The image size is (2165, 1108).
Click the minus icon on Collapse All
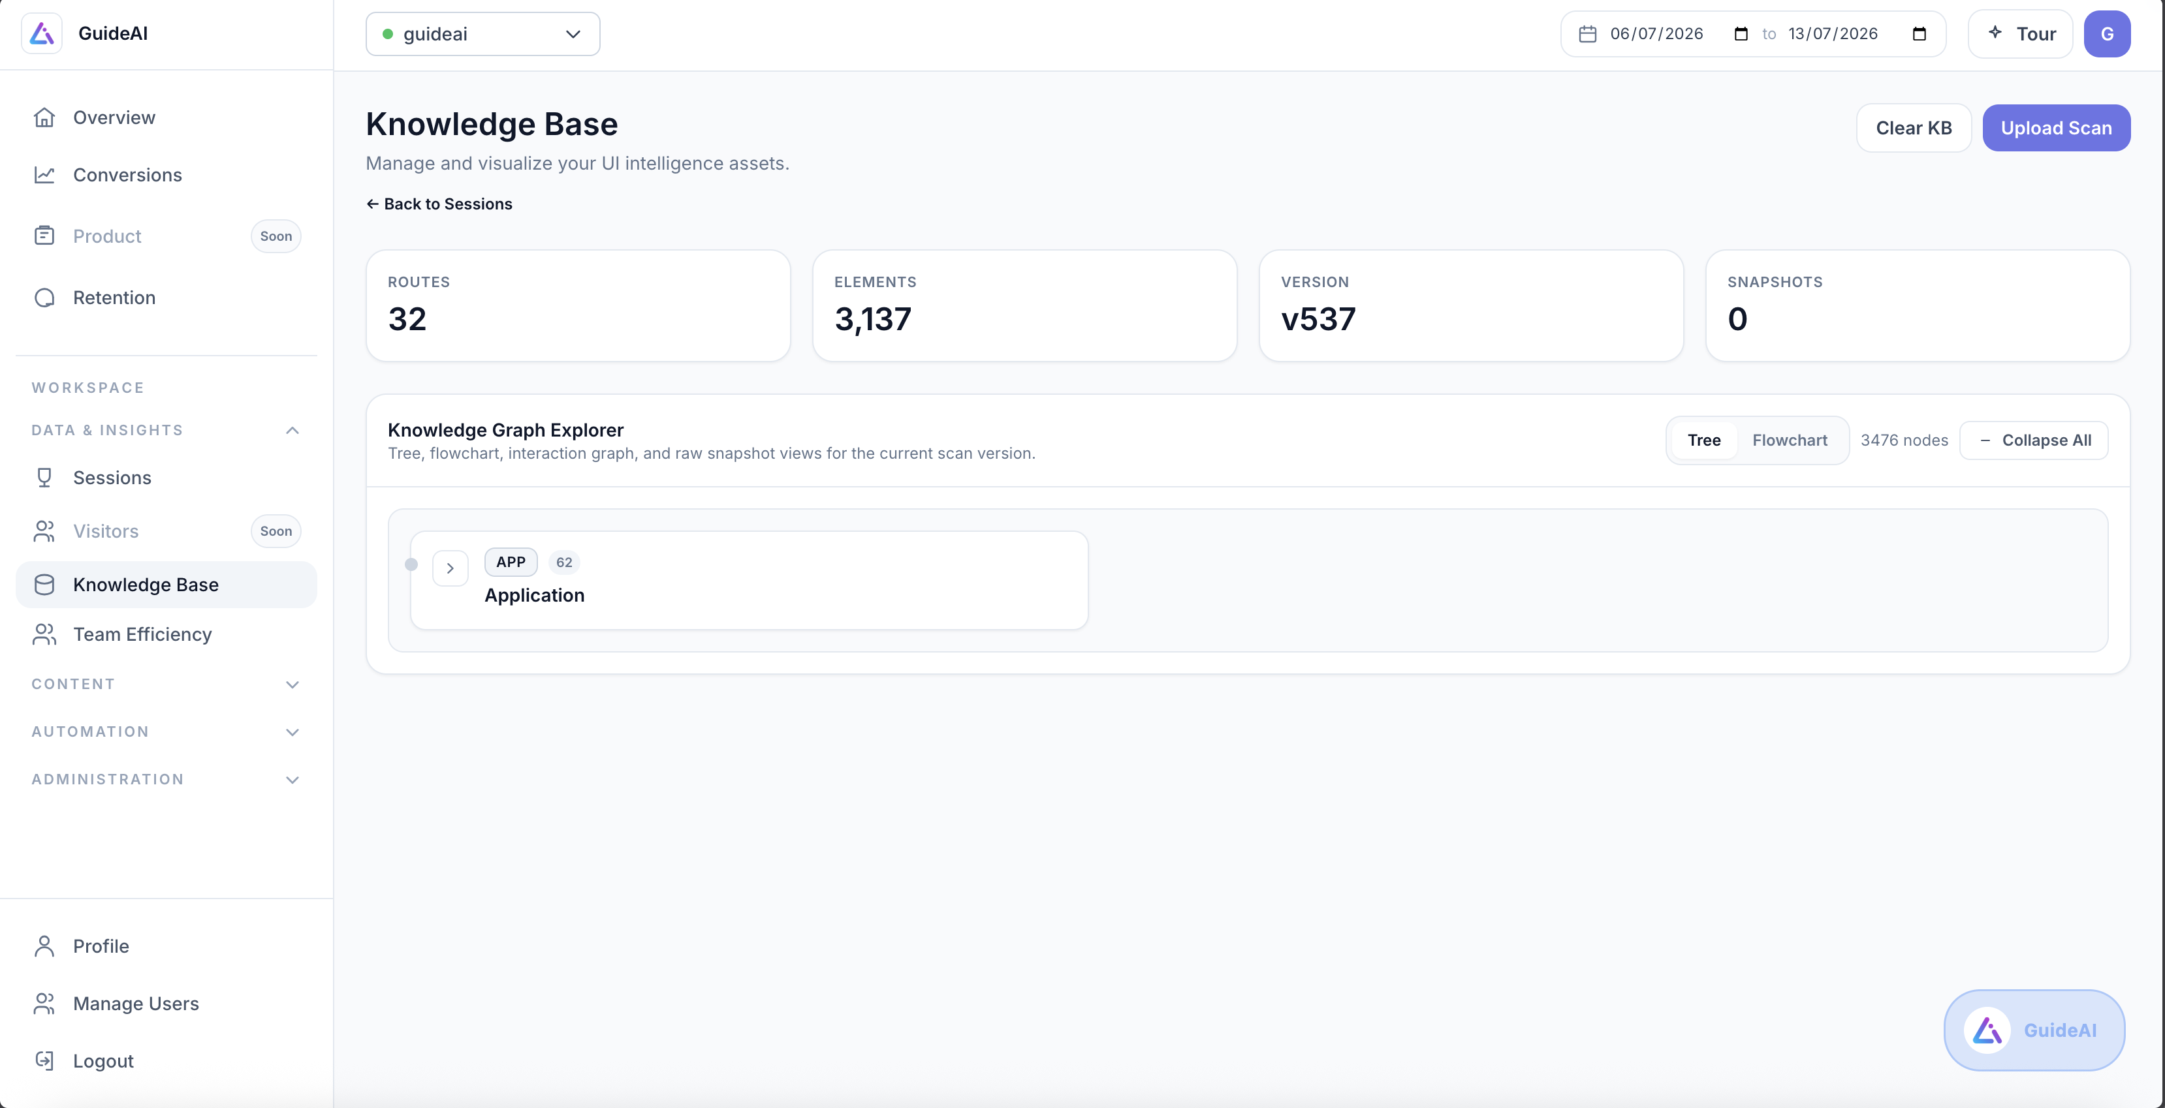click(1985, 440)
